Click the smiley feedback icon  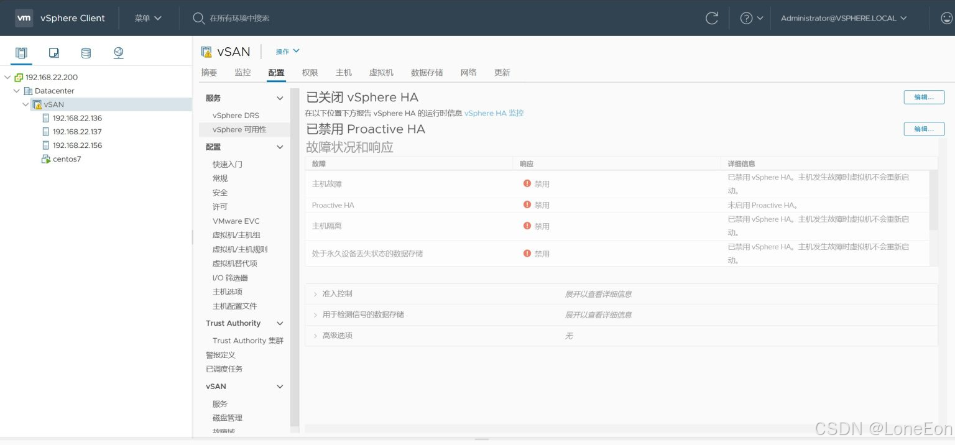point(946,18)
